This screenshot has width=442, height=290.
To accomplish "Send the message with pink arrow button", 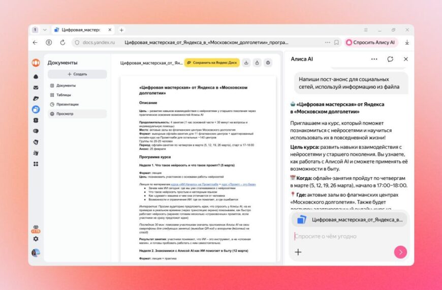I will click(400, 252).
